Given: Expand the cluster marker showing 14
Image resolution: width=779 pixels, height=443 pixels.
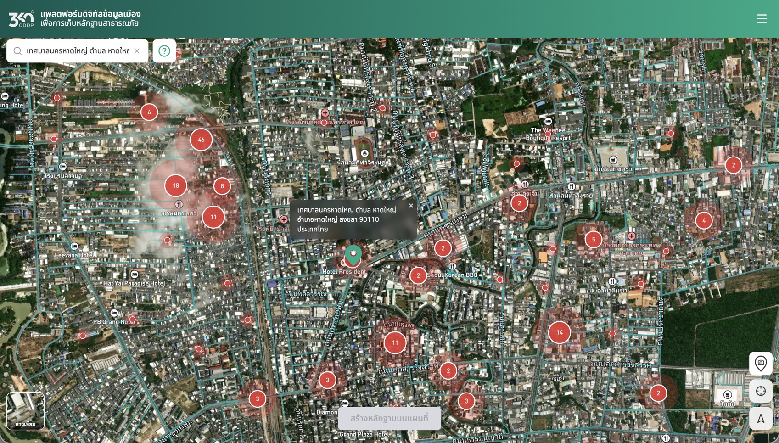Looking at the screenshot, I should click(x=559, y=332).
